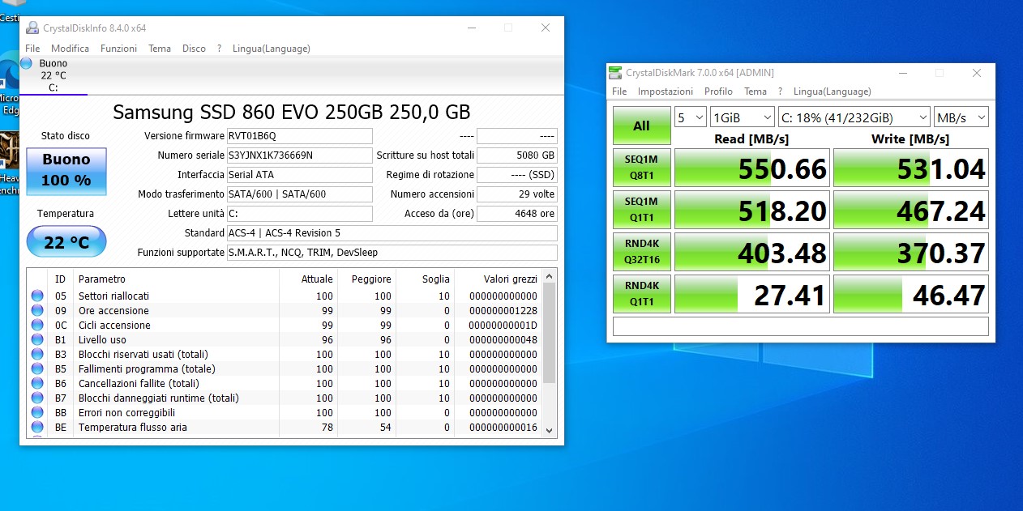Click the Lettere unità field C:

pos(299,213)
